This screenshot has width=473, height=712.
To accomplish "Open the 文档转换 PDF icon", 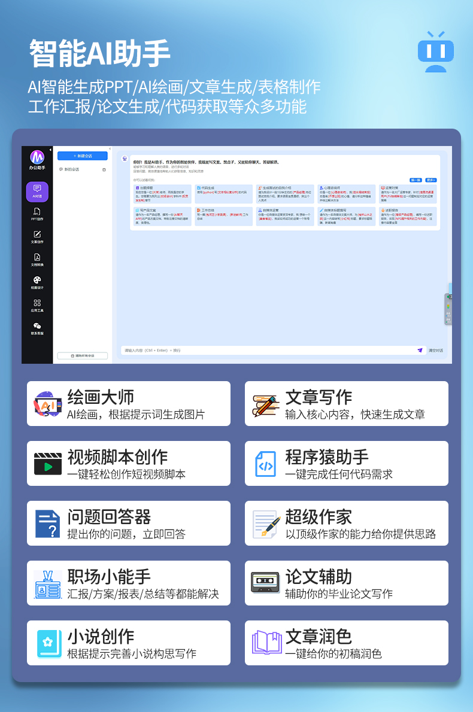I will tap(37, 258).
